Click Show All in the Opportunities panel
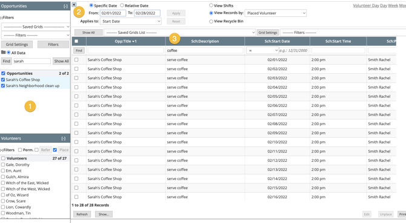This screenshot has width=406, height=223. click(x=61, y=61)
